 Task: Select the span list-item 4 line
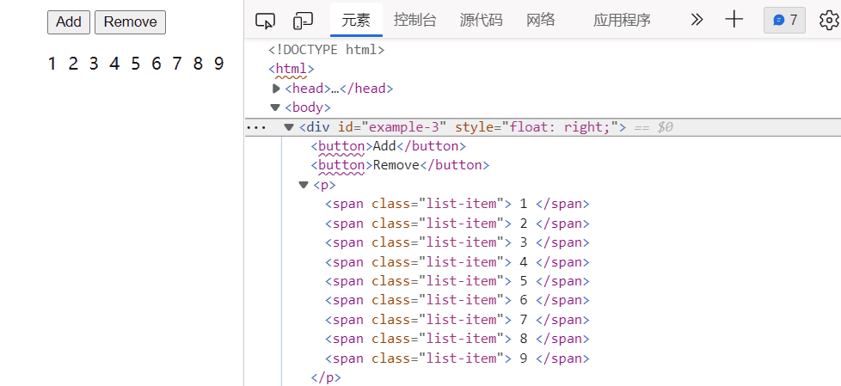point(457,261)
